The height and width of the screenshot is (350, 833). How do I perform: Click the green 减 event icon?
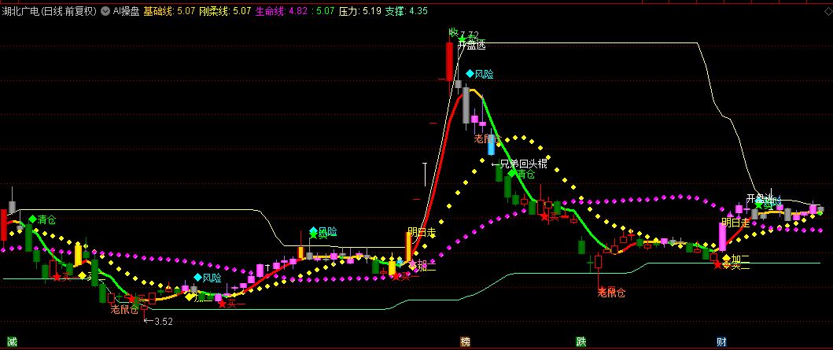tap(11, 341)
